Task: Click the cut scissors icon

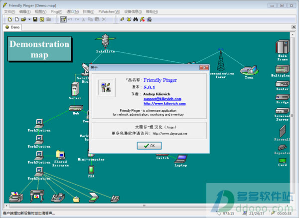Action: click(83, 19)
